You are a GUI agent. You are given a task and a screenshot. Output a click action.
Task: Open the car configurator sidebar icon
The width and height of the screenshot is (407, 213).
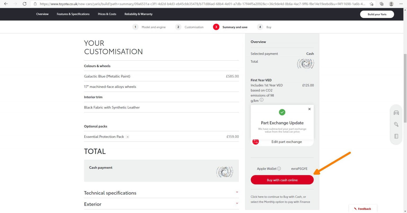coord(396,112)
